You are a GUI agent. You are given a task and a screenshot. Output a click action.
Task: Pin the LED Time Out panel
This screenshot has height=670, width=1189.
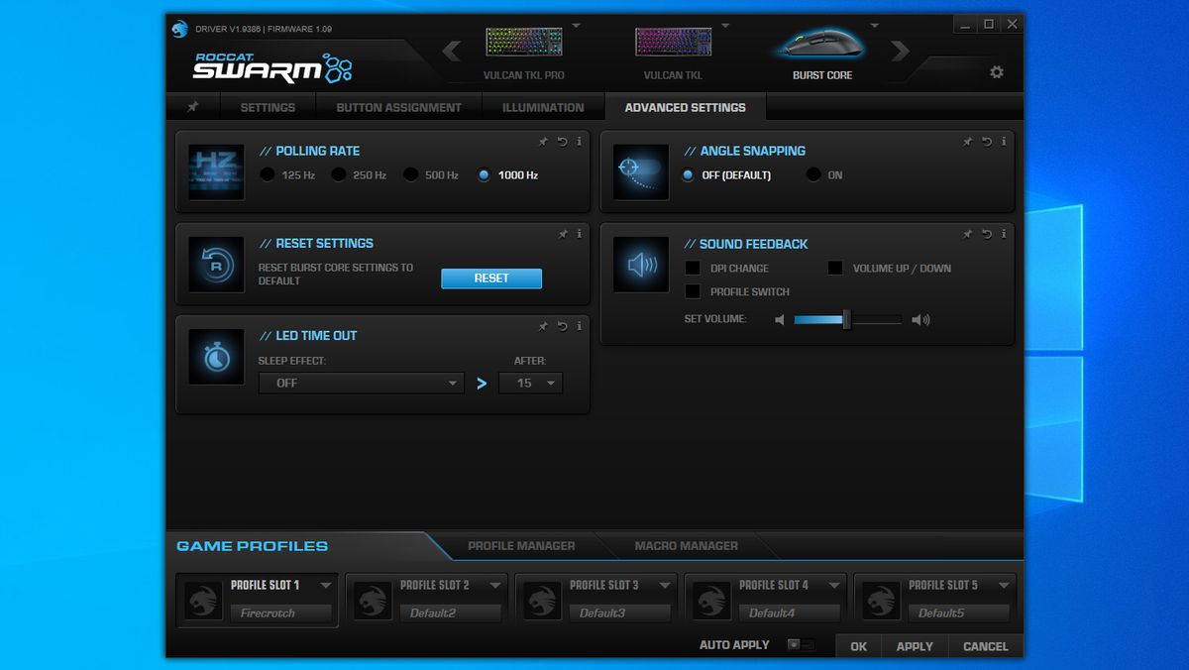click(543, 326)
